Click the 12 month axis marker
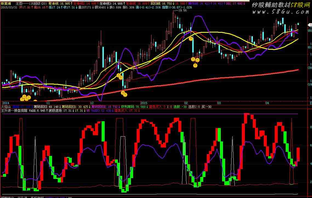The height and width of the screenshot is (198, 312). pyautogui.click(x=92, y=103)
